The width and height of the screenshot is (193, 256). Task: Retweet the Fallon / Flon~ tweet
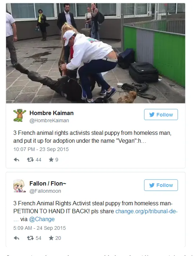tap(30, 238)
